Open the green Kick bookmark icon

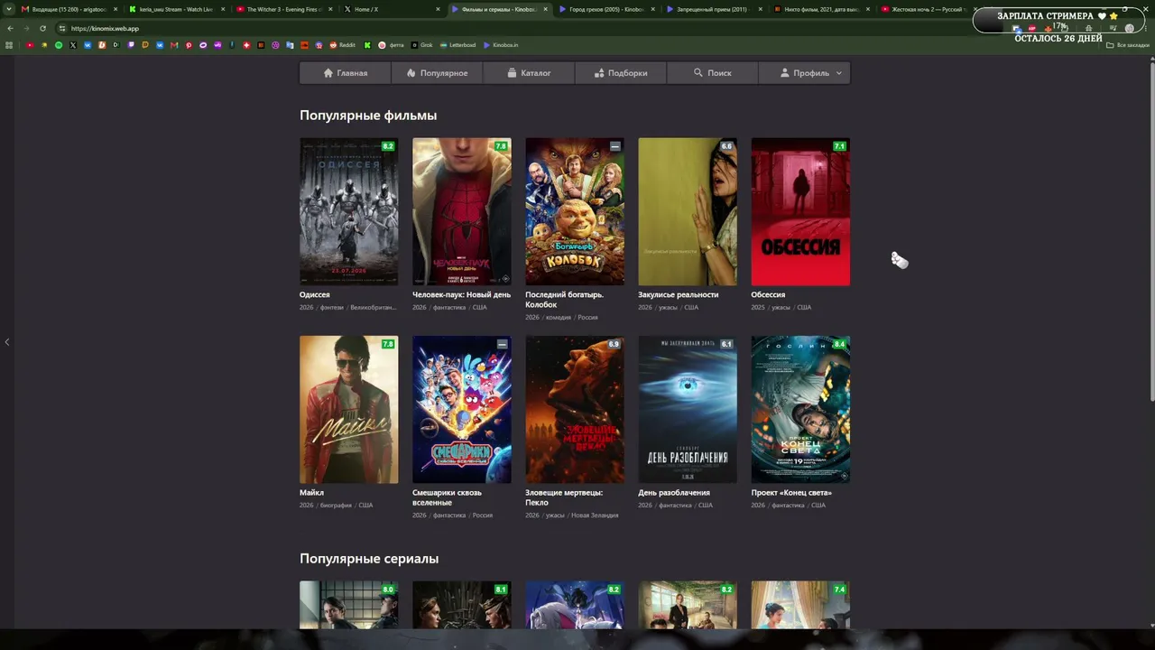tap(367, 45)
